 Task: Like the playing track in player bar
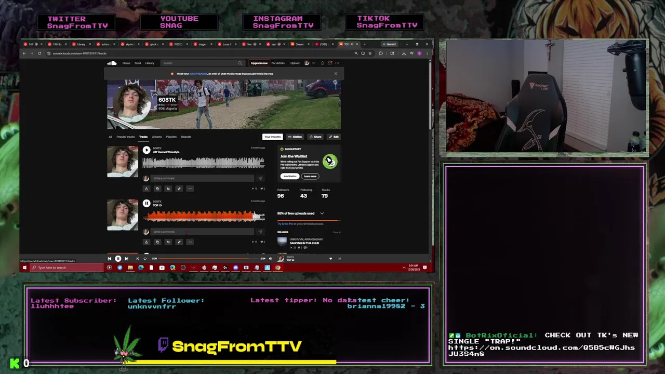tap(330, 259)
